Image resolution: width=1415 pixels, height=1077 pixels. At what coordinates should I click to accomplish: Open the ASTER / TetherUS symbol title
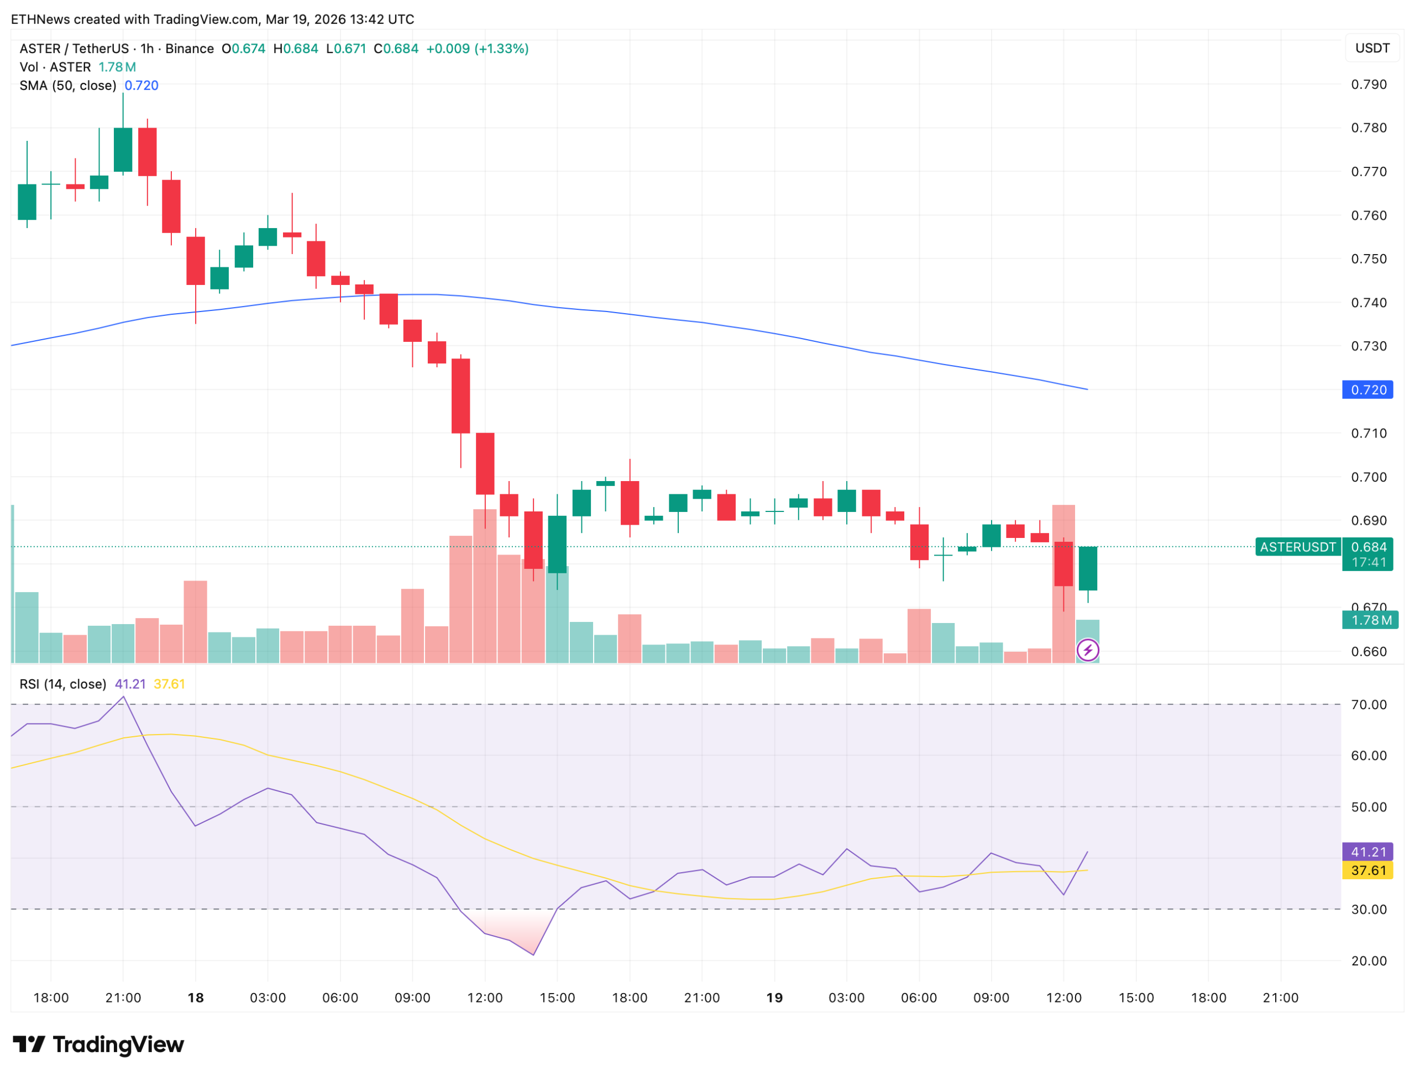[74, 49]
